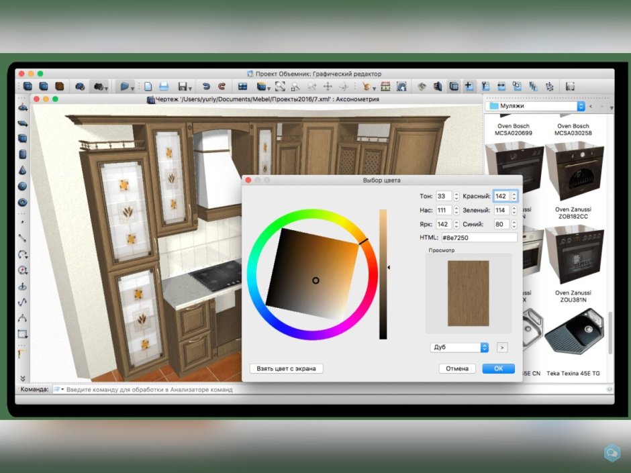Click the Тон value stepper

pos(456,197)
